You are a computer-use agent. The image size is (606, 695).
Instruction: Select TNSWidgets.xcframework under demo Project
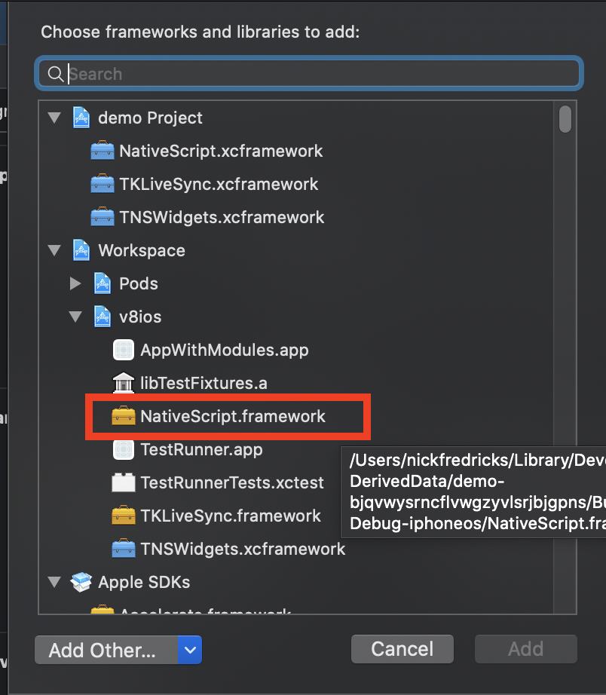tap(222, 218)
